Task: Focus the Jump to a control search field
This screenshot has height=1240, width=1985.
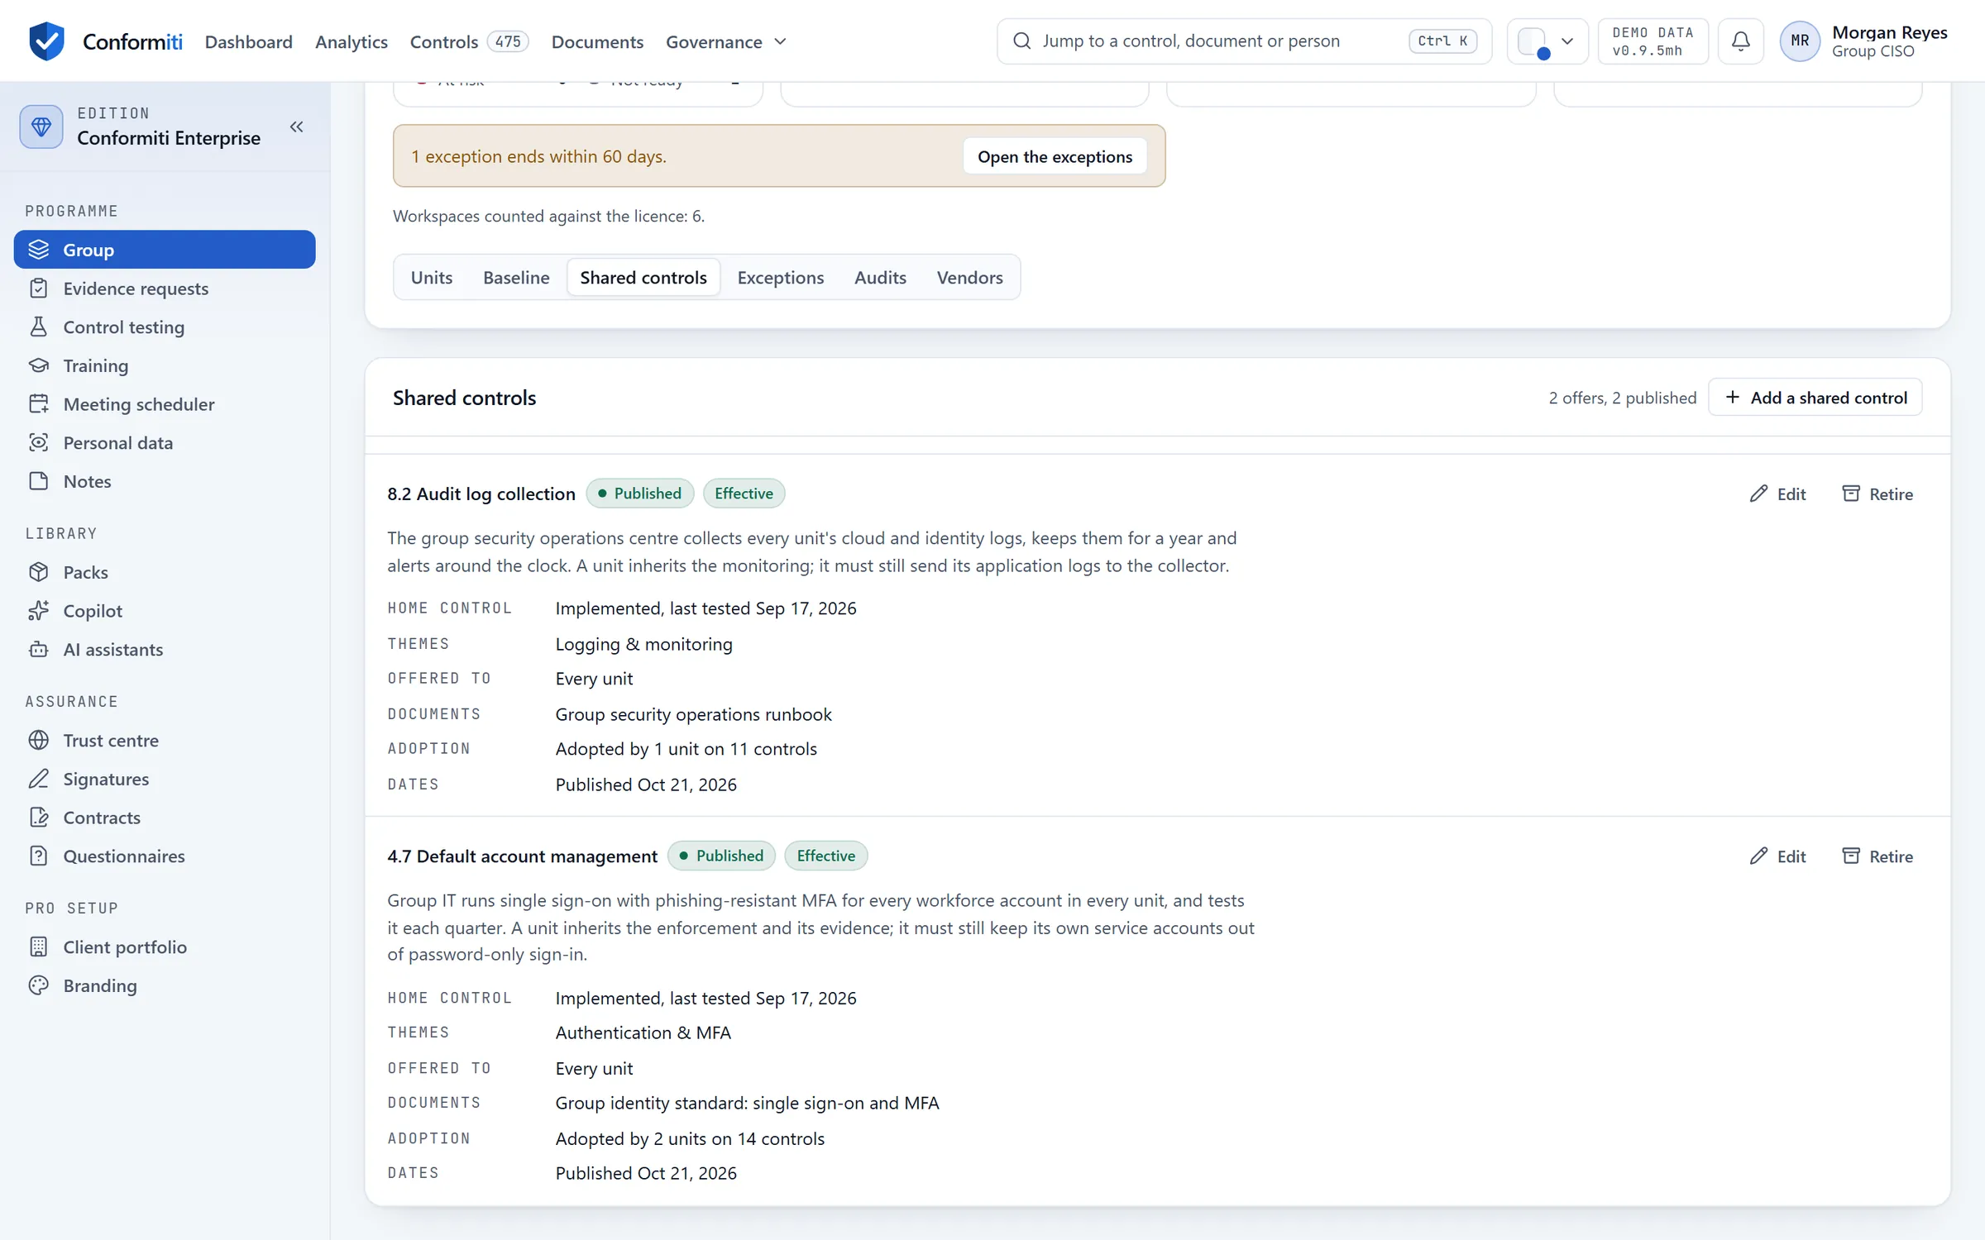Action: tap(1244, 41)
